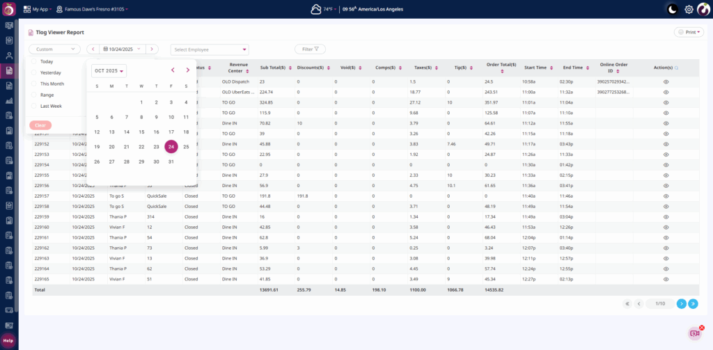This screenshot has width=713, height=350.
Task: Open Famous Dave's Fresno store selector
Action: click(x=95, y=9)
